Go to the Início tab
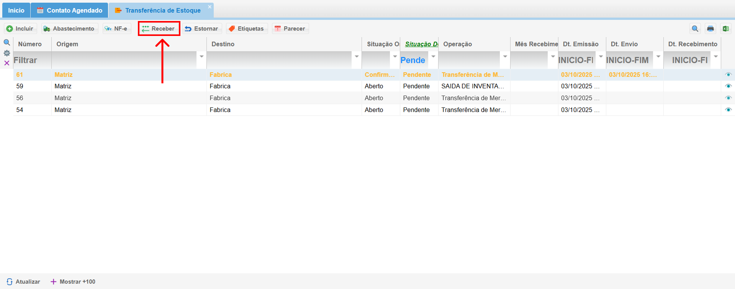 pyautogui.click(x=16, y=10)
